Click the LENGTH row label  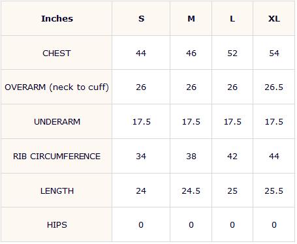click(57, 191)
